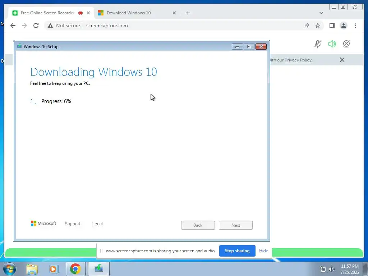Share this page from address bar

point(306,26)
